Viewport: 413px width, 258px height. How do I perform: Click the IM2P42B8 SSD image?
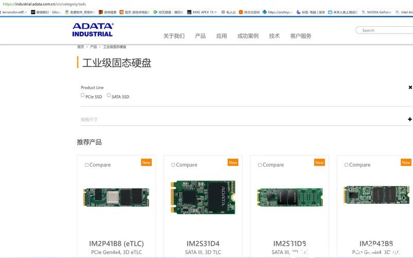[376, 195]
